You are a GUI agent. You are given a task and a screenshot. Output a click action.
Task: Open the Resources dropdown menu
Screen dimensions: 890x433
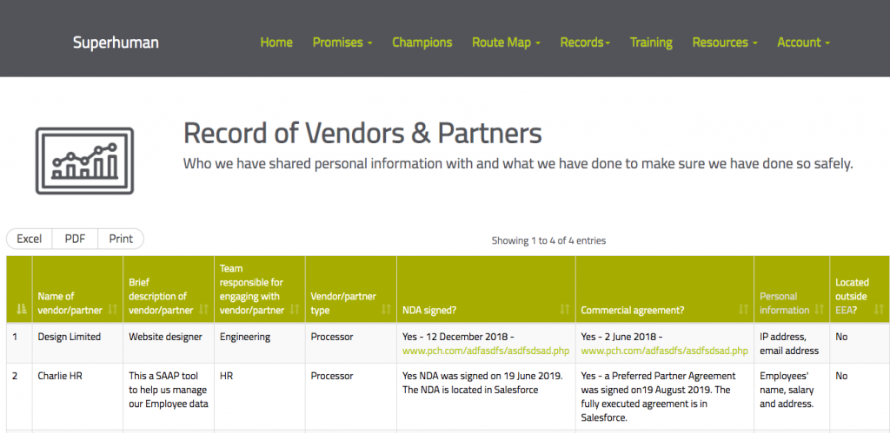coord(725,43)
